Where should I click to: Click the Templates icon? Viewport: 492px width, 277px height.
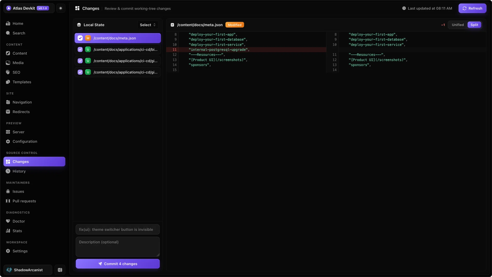(x=8, y=82)
